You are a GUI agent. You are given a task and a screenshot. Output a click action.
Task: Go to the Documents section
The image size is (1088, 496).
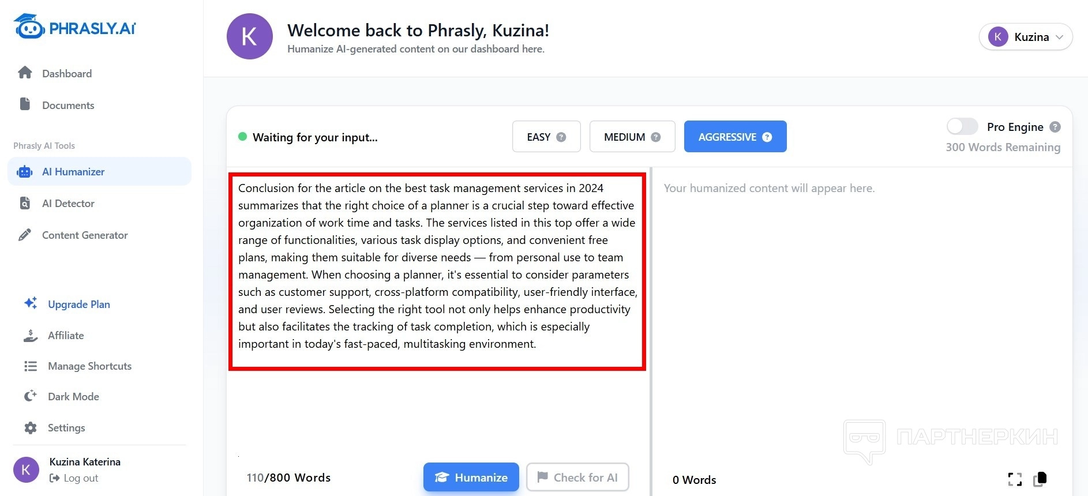[x=67, y=106]
